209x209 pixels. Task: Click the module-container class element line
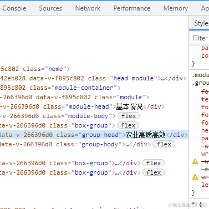pyautogui.click(x=60, y=88)
